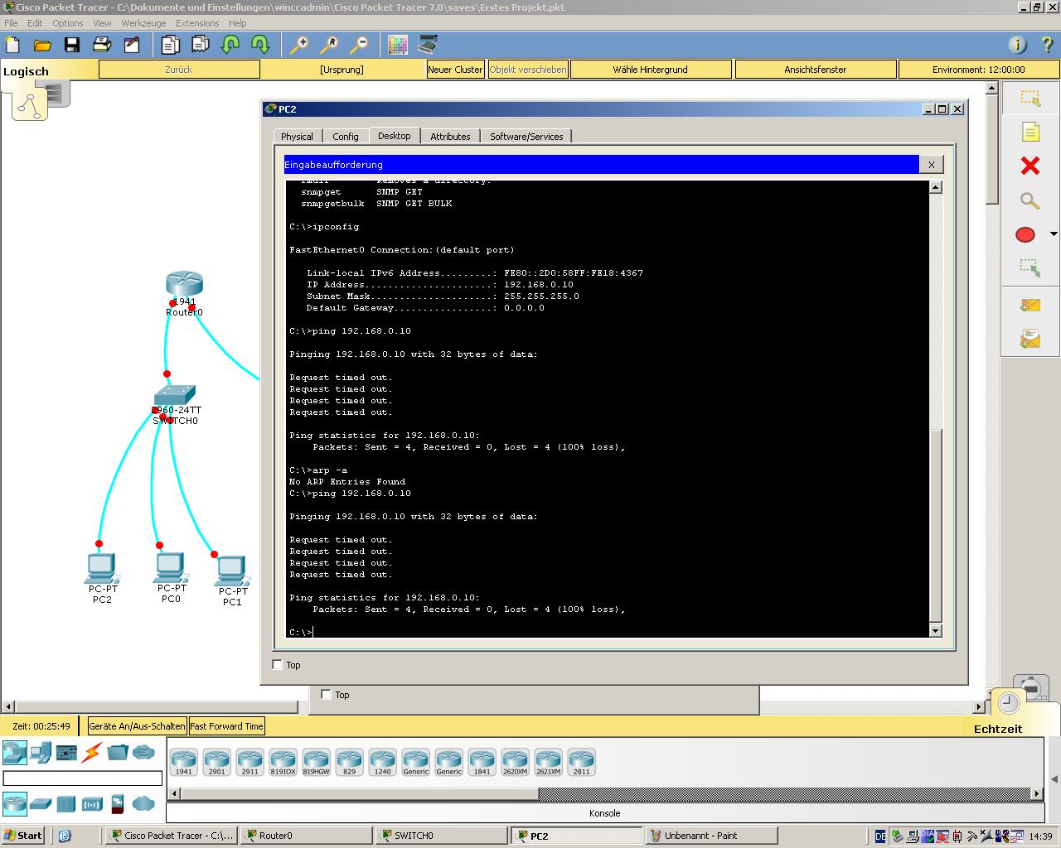Switch to Router0 in the taskbar
This screenshot has height=848, width=1061.
coord(305,836)
